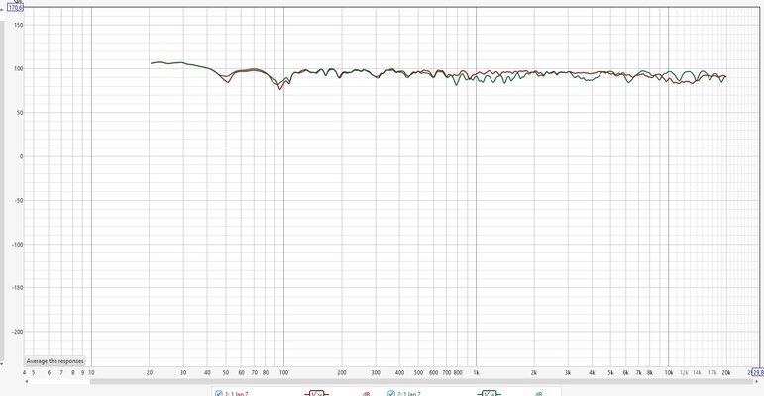Viewport: 764px width, 396px height.
Task: Uncheck the second Jan 7 measurement checkbox
Action: pyautogui.click(x=390, y=393)
